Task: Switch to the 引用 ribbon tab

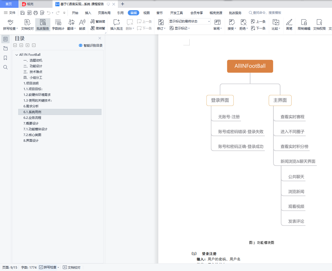Action: [120, 13]
